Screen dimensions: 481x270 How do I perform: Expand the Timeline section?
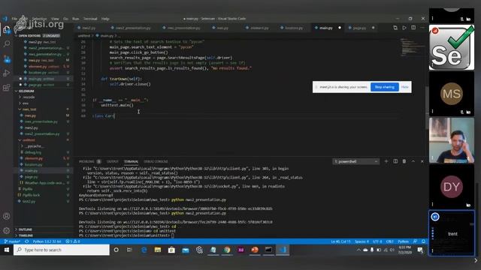click(26, 235)
